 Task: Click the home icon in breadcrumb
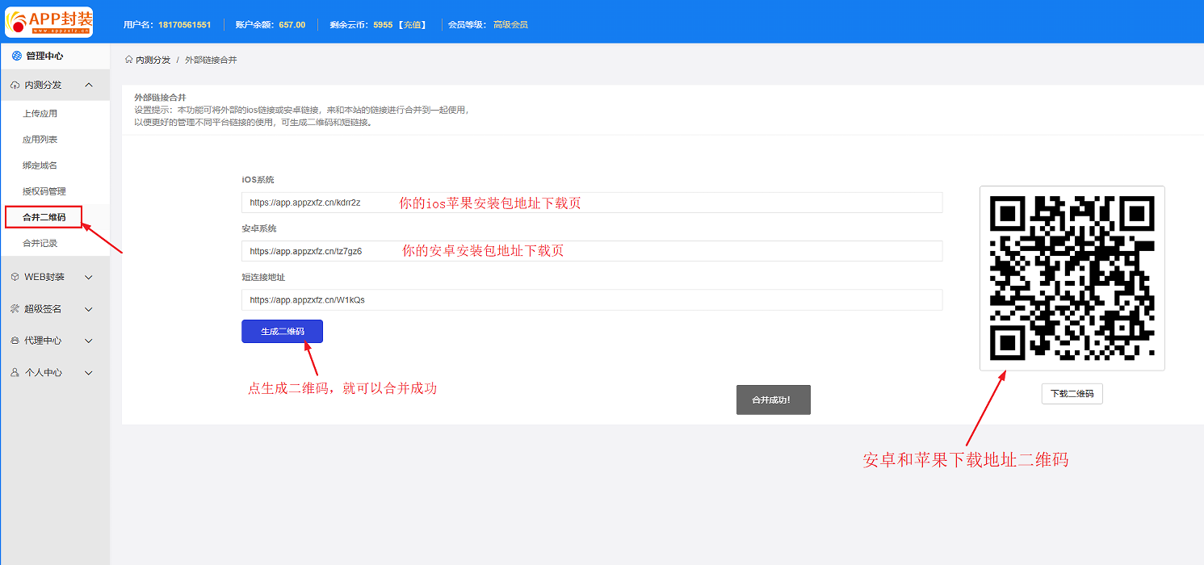pyautogui.click(x=129, y=60)
